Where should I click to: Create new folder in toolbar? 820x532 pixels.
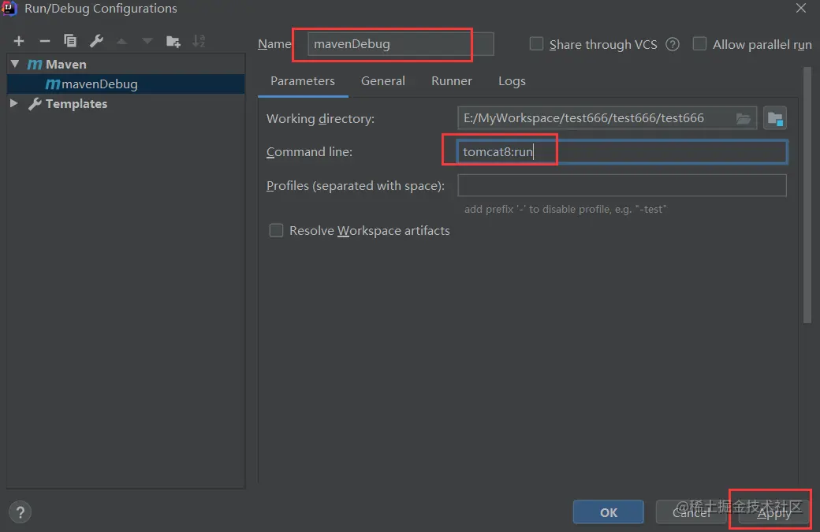pyautogui.click(x=173, y=41)
